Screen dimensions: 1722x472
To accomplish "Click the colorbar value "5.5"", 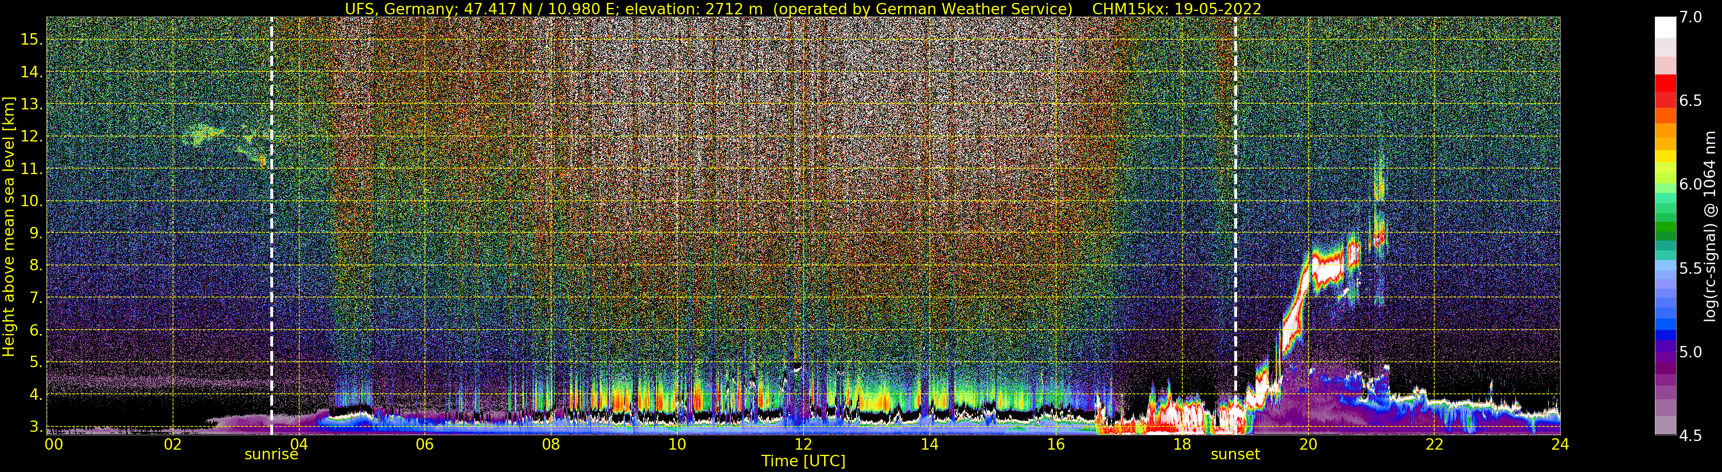I will [1690, 268].
